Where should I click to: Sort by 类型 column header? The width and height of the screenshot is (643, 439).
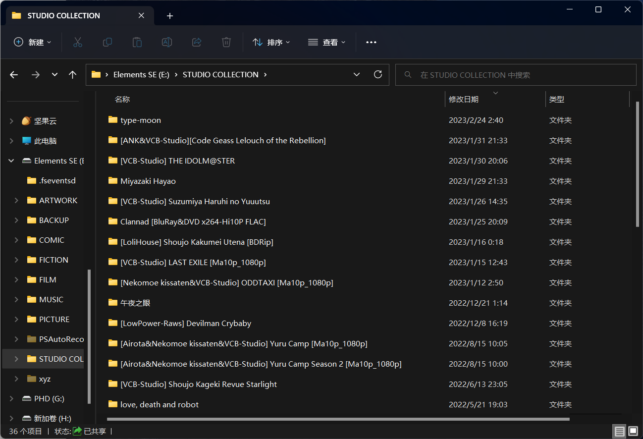click(557, 99)
